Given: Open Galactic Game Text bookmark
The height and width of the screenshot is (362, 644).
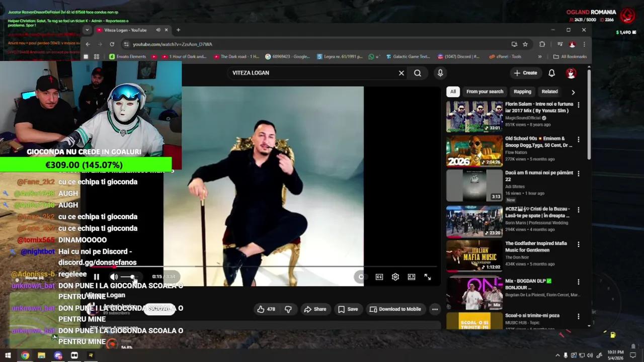Looking at the screenshot, I should (407, 57).
